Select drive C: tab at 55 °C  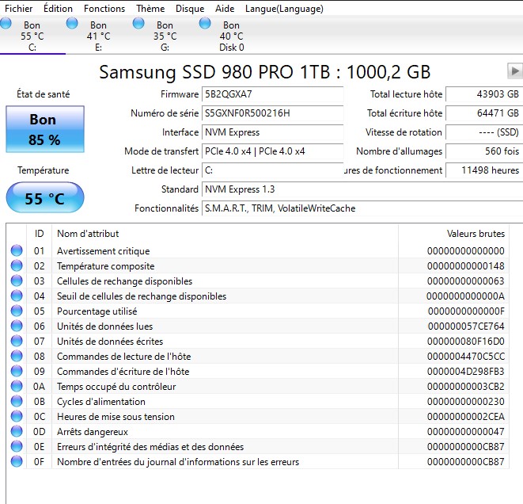pos(32,36)
